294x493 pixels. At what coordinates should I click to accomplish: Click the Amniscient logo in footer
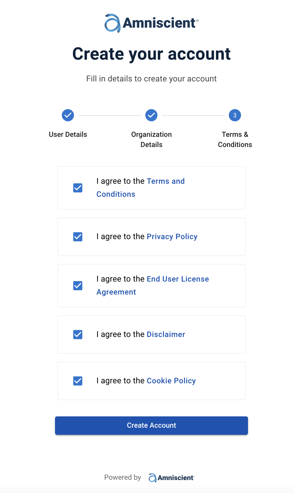point(172,478)
